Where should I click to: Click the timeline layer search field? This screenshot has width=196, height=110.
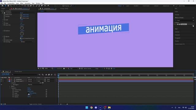click(24, 75)
